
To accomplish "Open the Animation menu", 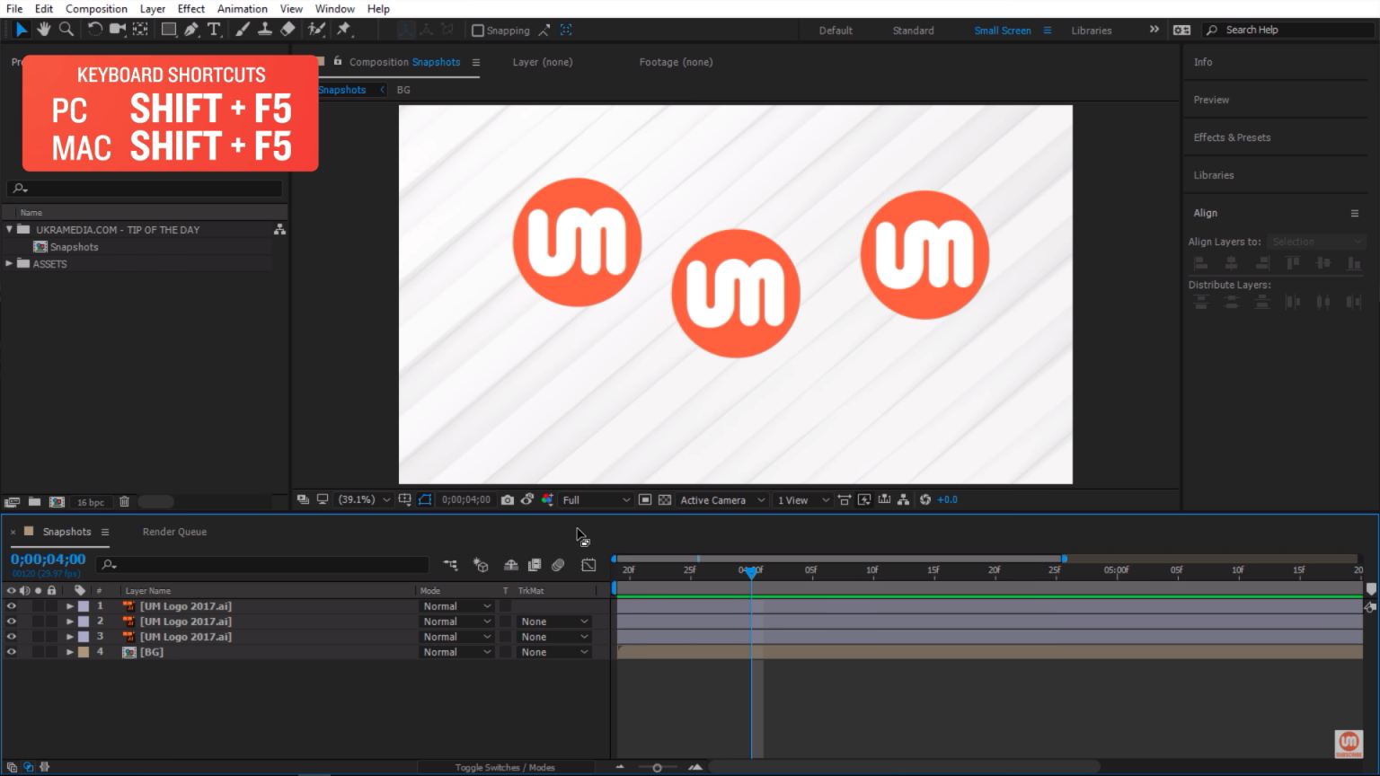I will (242, 9).
